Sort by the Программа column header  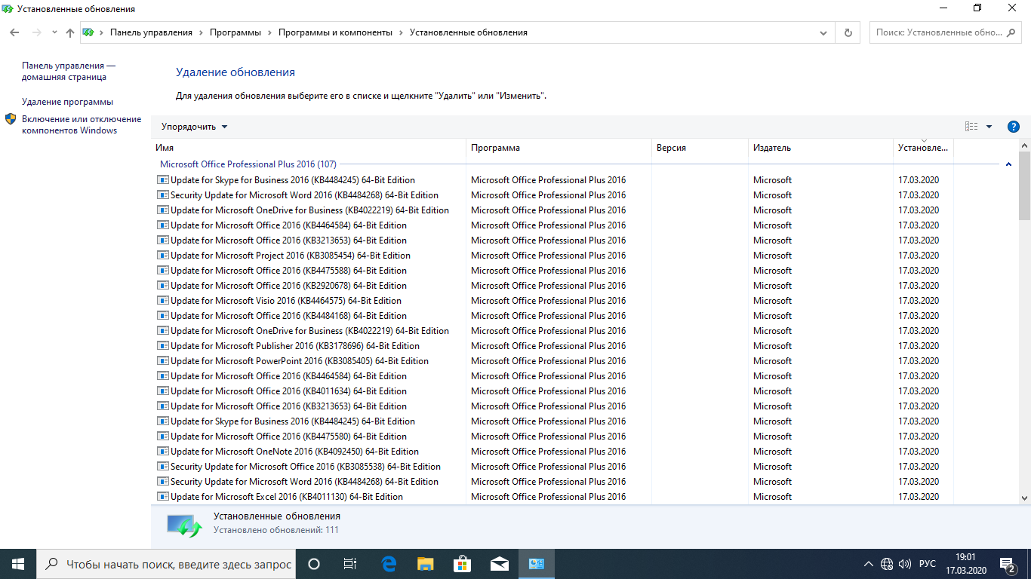(559, 148)
